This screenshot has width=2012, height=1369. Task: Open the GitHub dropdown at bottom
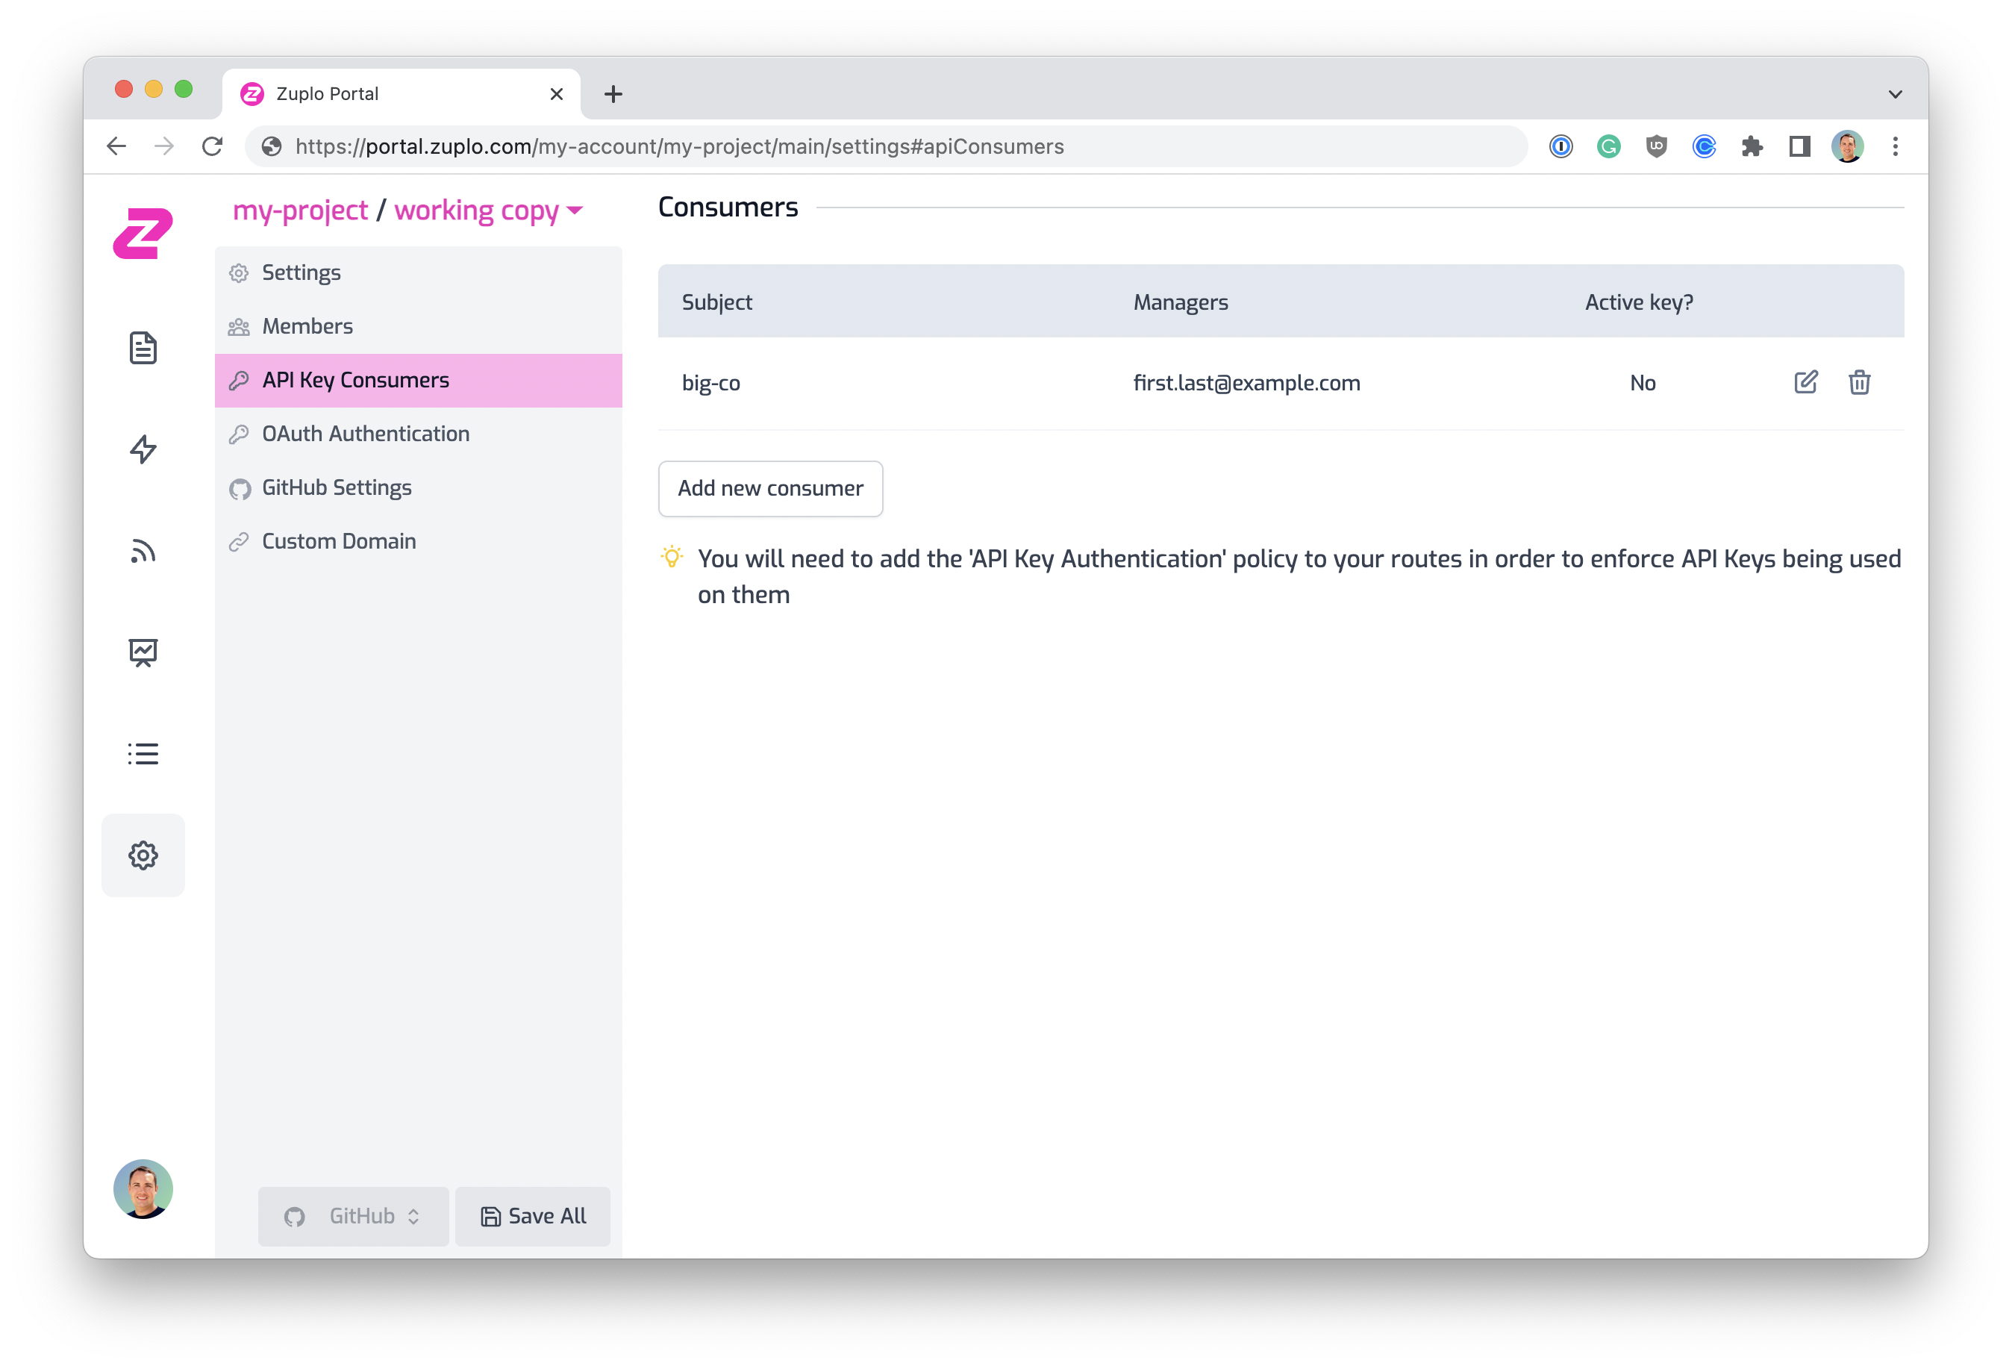352,1216
